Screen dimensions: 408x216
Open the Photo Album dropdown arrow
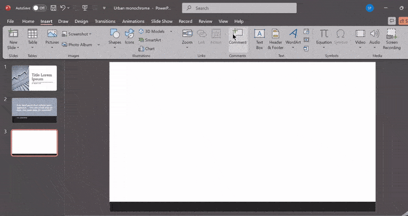tap(98, 45)
